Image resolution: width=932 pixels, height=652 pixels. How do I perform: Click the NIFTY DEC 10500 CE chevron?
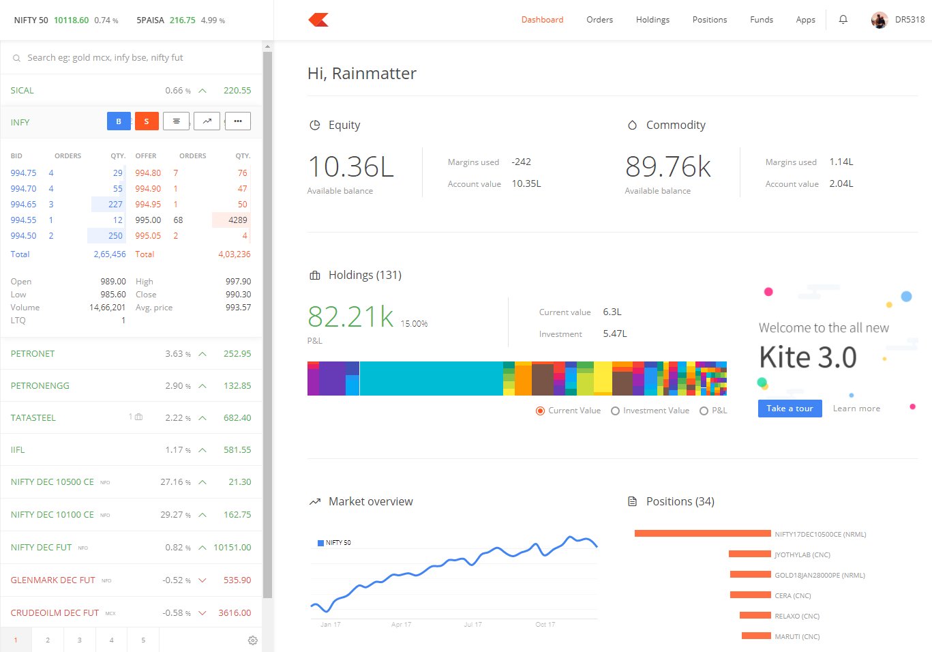(202, 482)
